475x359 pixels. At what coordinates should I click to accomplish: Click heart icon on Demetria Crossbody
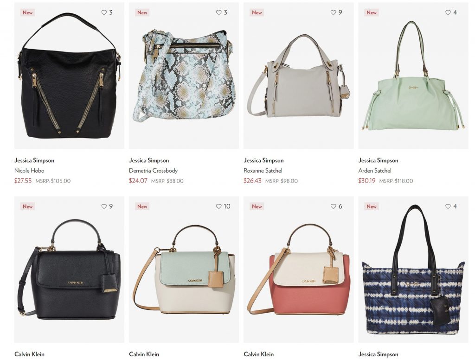tap(219, 13)
